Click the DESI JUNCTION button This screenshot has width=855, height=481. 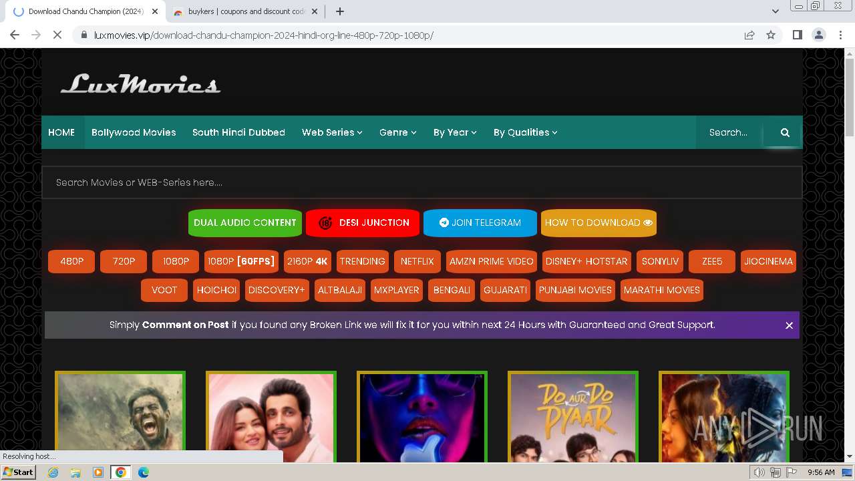(x=363, y=222)
